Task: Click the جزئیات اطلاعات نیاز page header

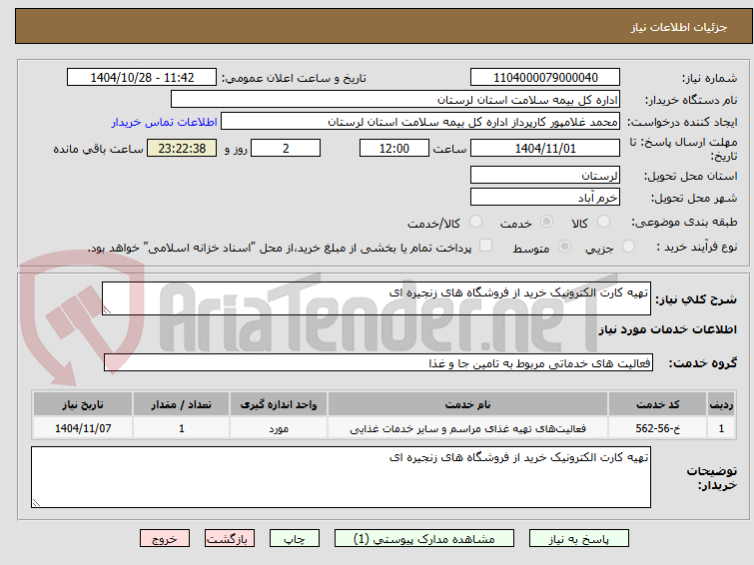Action: 678,27
